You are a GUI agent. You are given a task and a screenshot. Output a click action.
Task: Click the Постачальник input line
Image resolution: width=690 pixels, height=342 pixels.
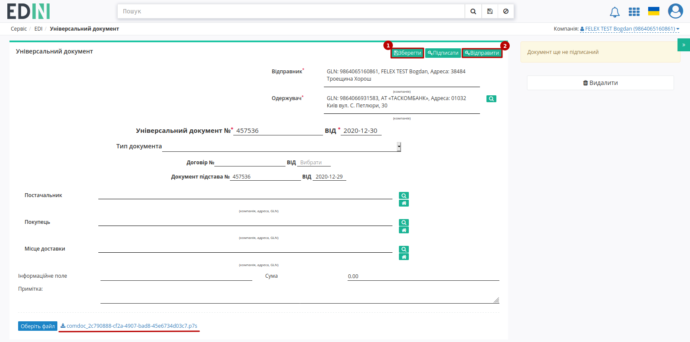coord(245,195)
